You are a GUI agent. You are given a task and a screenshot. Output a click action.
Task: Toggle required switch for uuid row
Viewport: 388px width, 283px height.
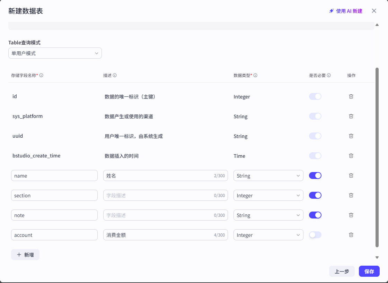315,136
